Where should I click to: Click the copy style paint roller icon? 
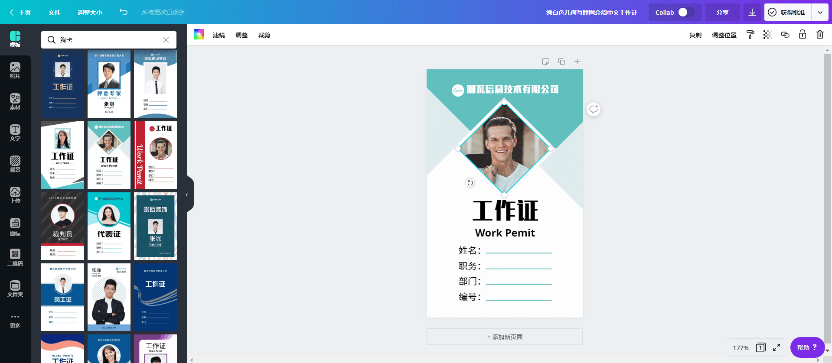click(750, 35)
